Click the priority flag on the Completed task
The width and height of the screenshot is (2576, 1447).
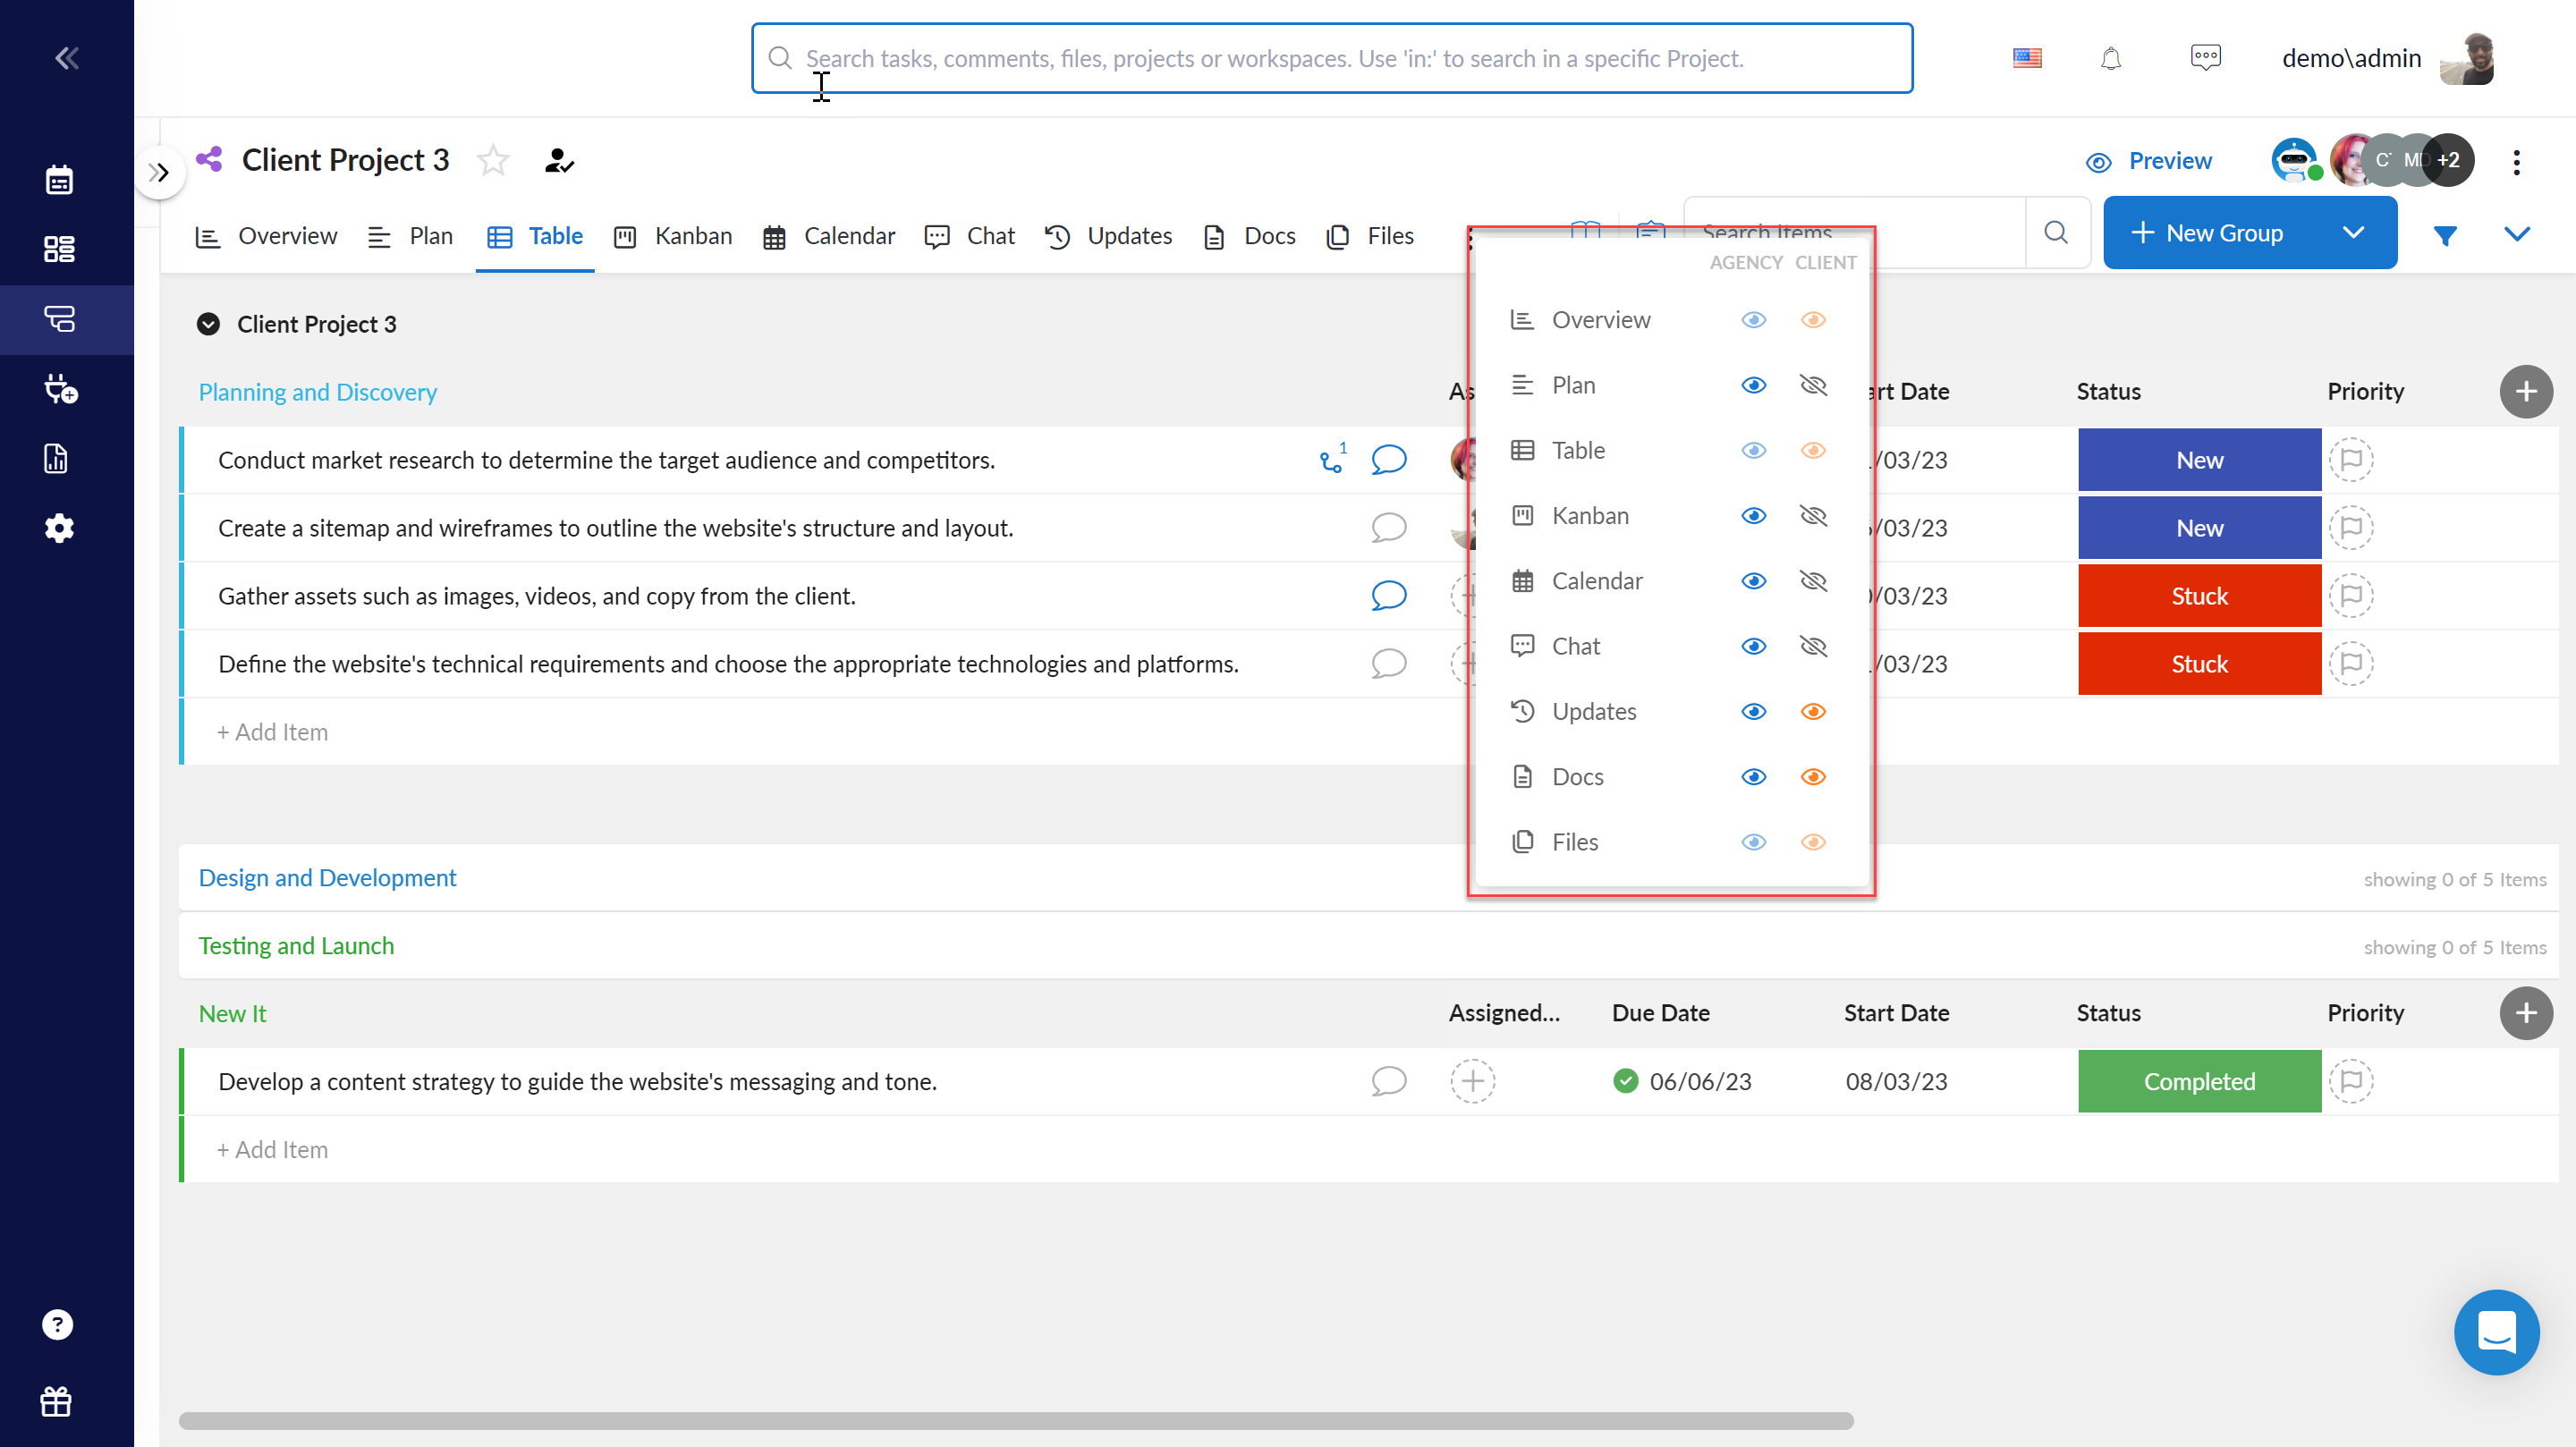[x=2352, y=1081]
